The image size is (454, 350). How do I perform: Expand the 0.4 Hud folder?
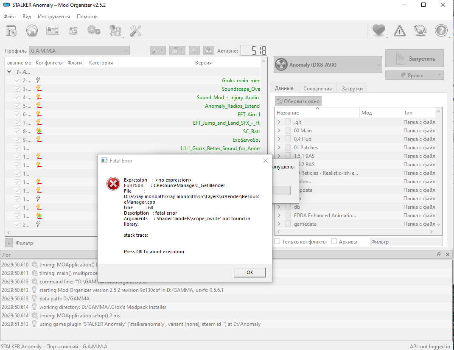pos(279,139)
